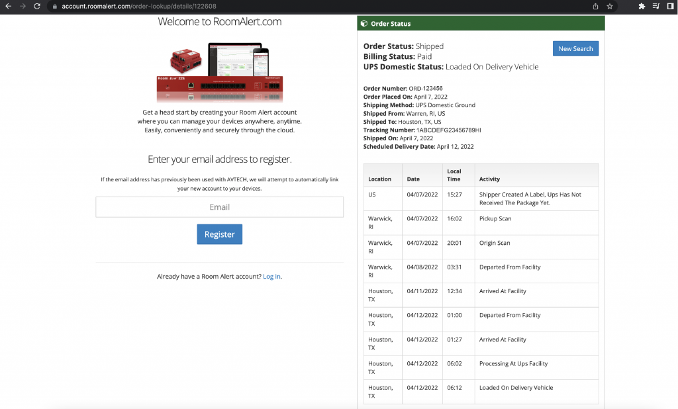Viewport: 678px width, 409px height.
Task: Click Shipping Method UPS Domestic Ground text
Action: click(419, 105)
